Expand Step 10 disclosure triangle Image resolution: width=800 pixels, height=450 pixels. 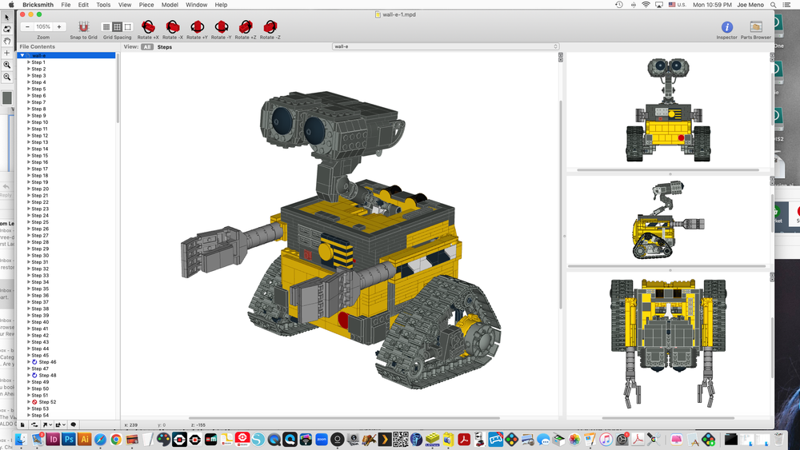pyautogui.click(x=29, y=122)
